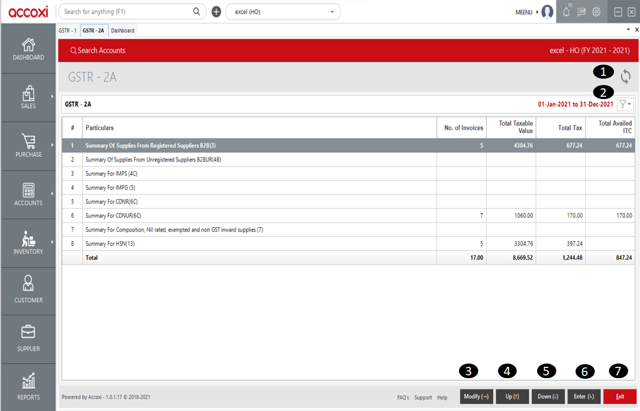Click the Accoxi logo
This screenshot has height=411, width=640.
28,12
